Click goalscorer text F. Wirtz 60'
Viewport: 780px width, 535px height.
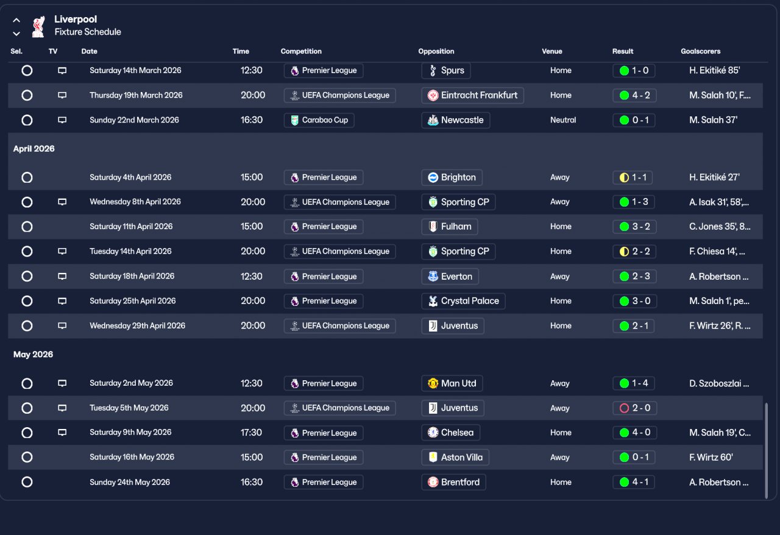(711, 457)
